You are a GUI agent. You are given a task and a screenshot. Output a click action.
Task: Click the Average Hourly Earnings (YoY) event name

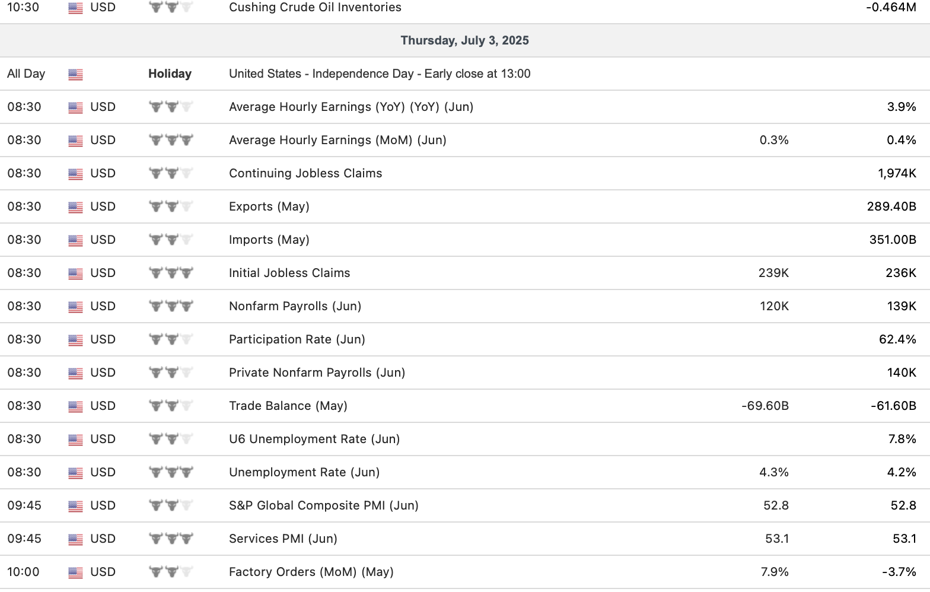(x=351, y=107)
